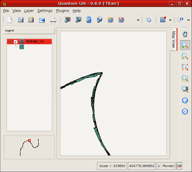Click the Save Project floppy icon
This screenshot has width=192, height=172.
[20, 20]
